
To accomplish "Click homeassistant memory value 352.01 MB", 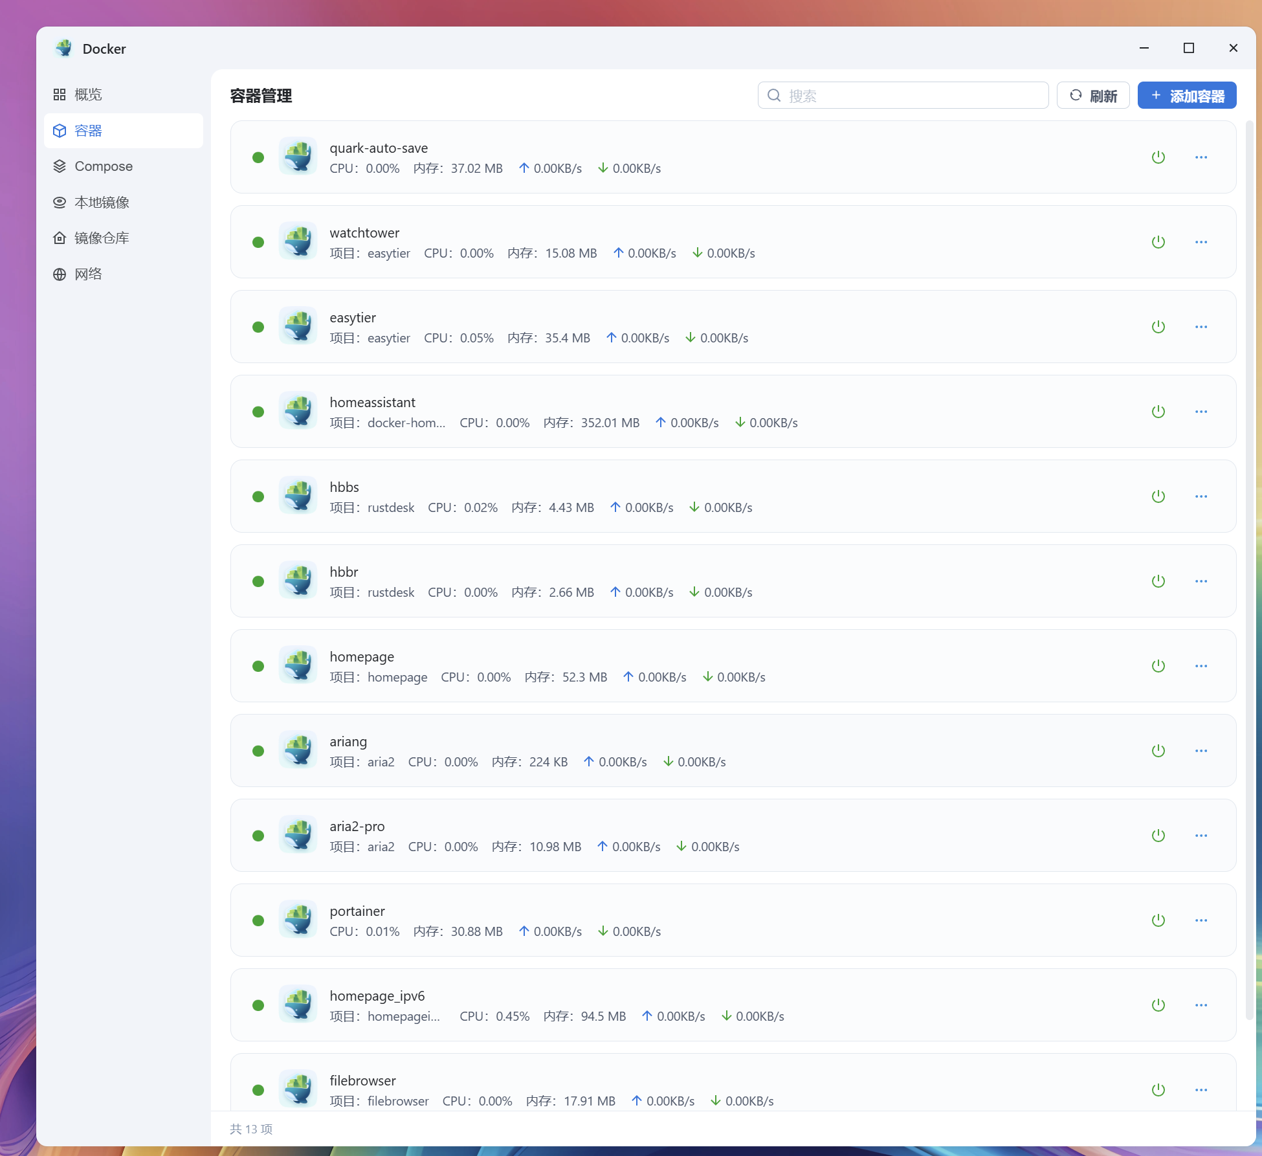I will 610,423.
